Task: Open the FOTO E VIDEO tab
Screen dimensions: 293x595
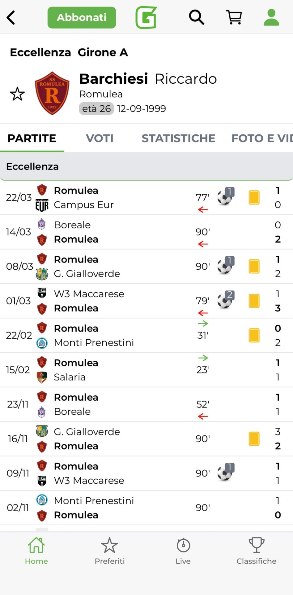Action: click(x=261, y=138)
